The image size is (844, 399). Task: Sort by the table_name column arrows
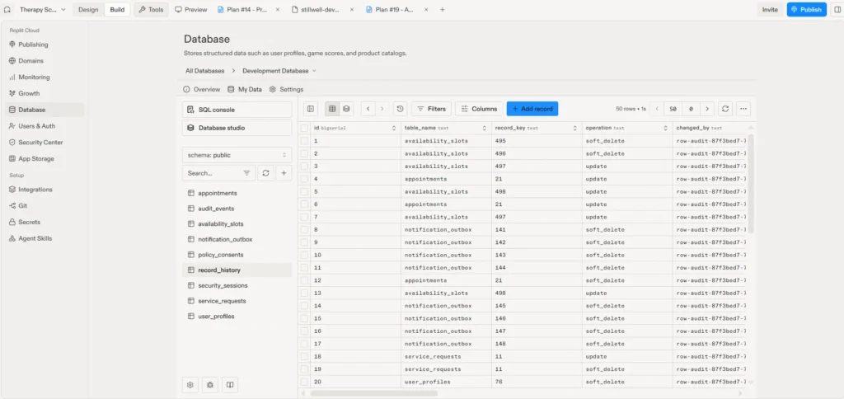pos(485,128)
